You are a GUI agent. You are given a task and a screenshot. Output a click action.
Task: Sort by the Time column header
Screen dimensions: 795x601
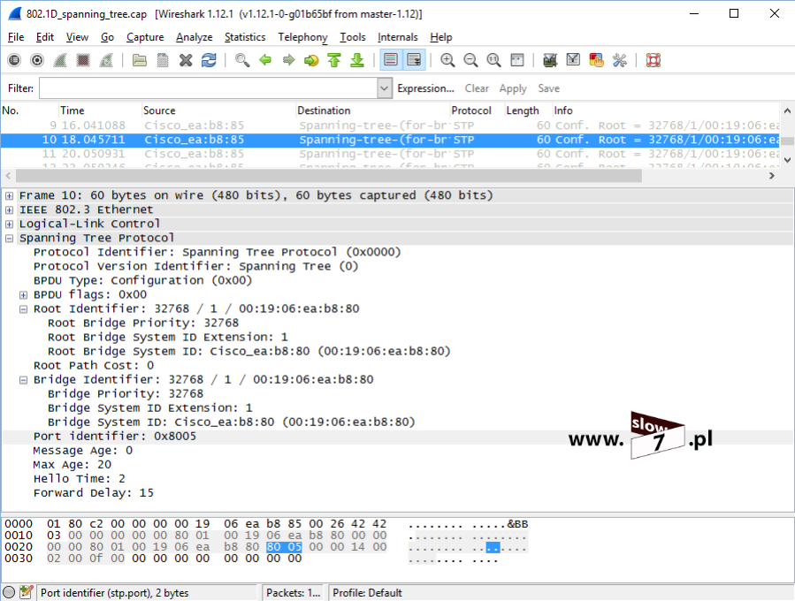[100, 110]
